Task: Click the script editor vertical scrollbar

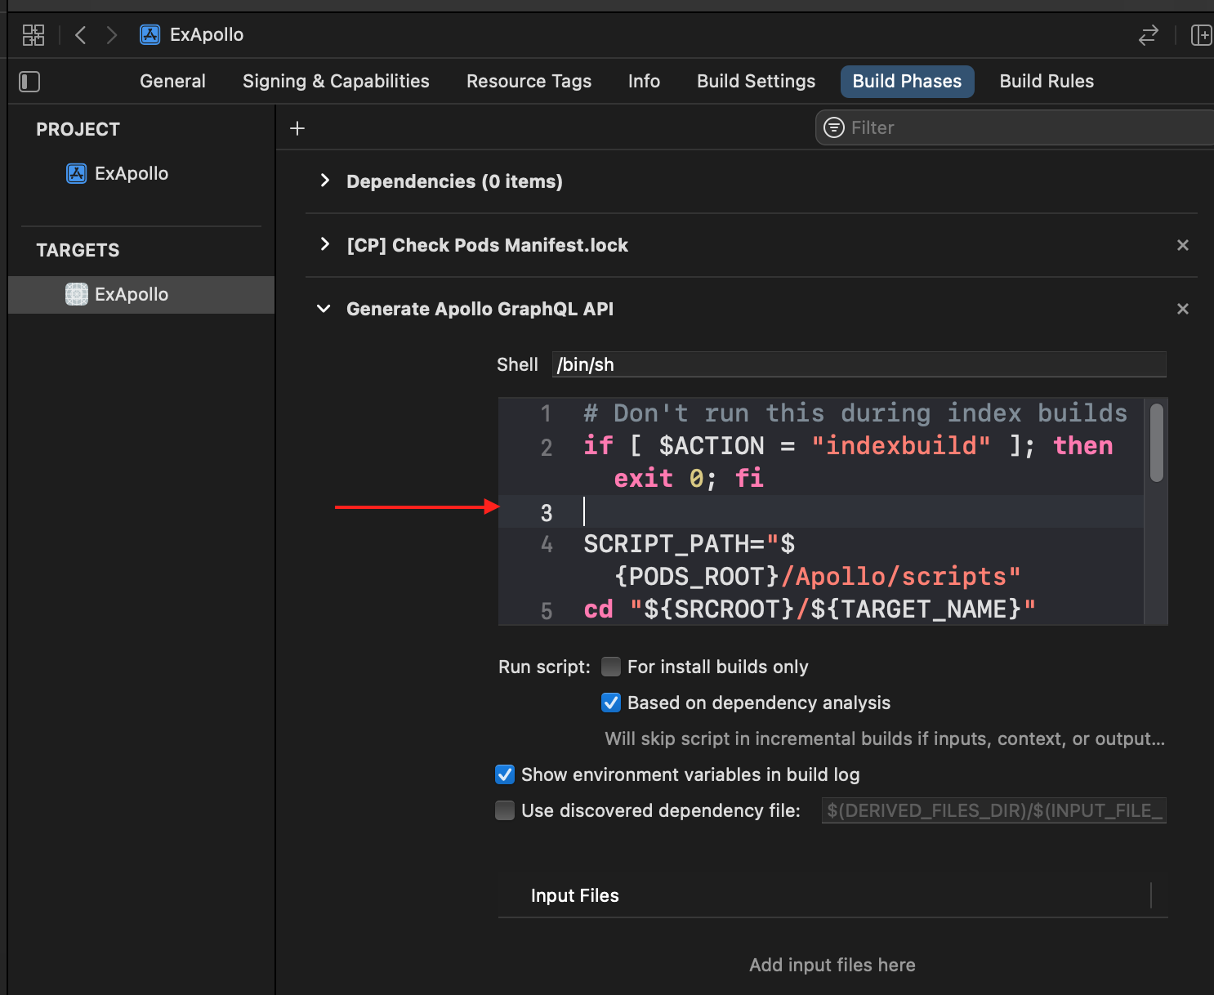Action: [x=1156, y=443]
